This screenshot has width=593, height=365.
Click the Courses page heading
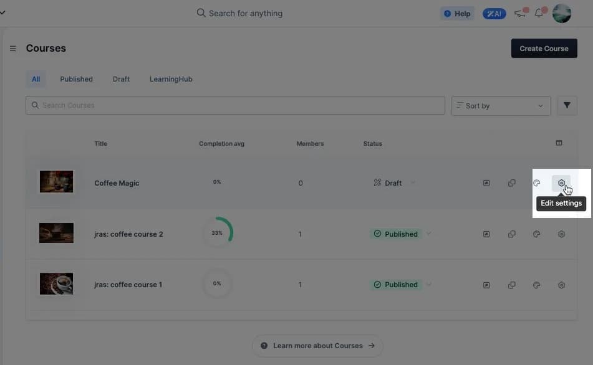click(x=46, y=49)
